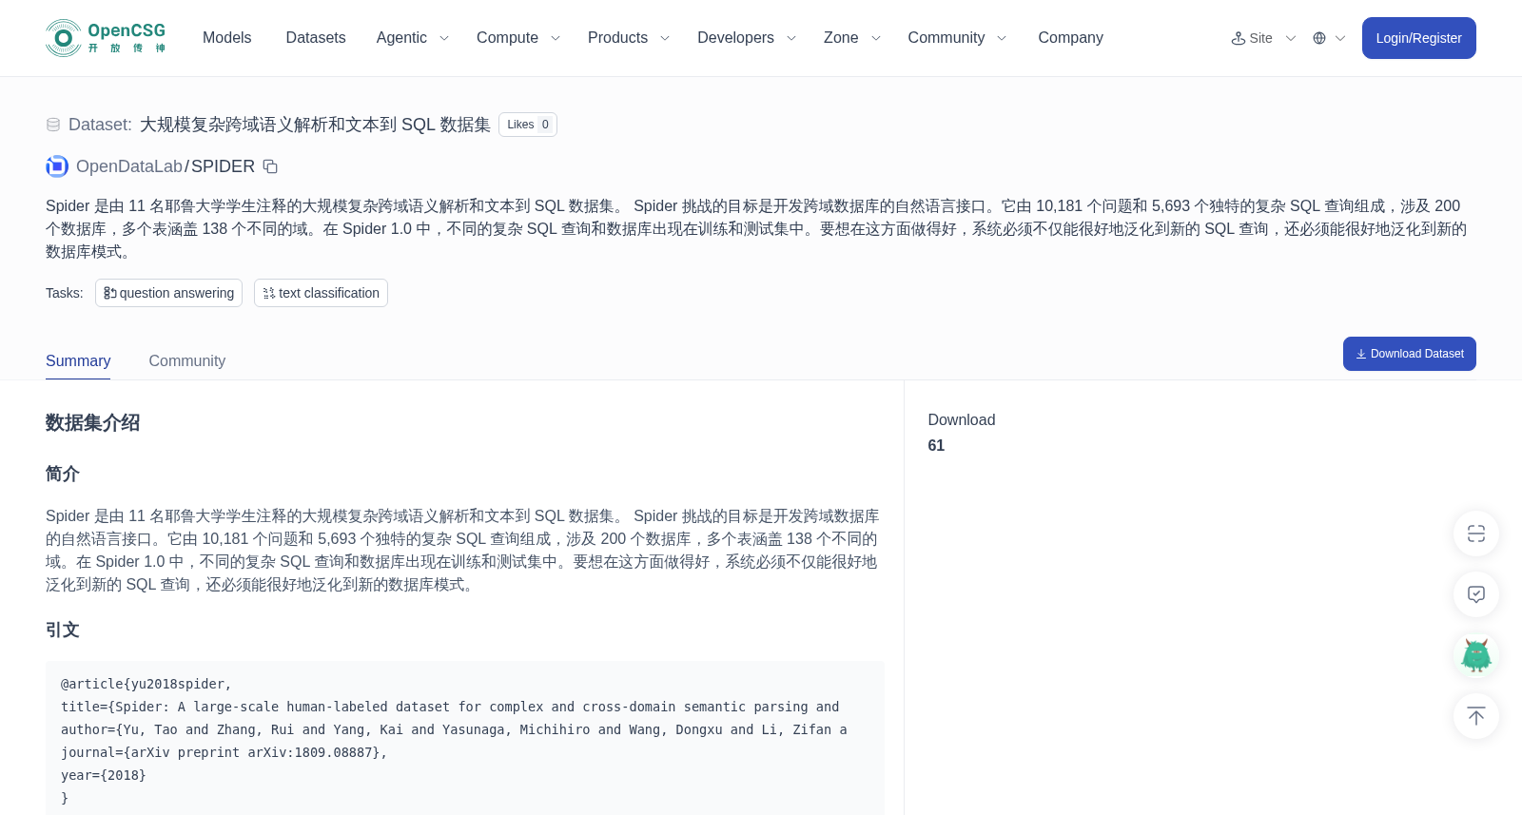Viewport: 1522px width, 815px height.
Task: Open the feedback floating icon button
Action: pos(1476,594)
